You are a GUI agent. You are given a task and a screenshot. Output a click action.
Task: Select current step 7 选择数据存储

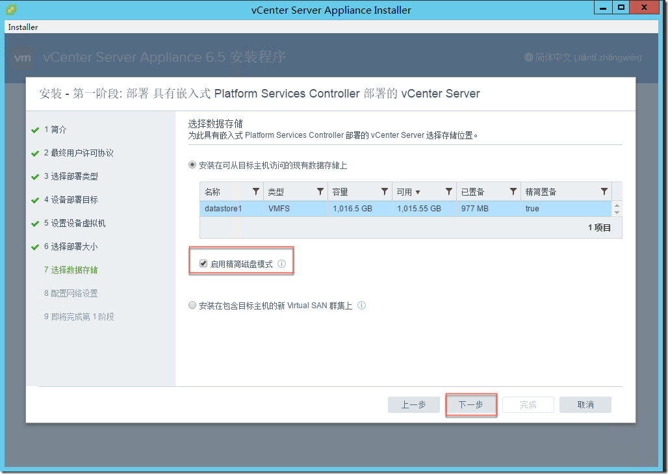71,270
